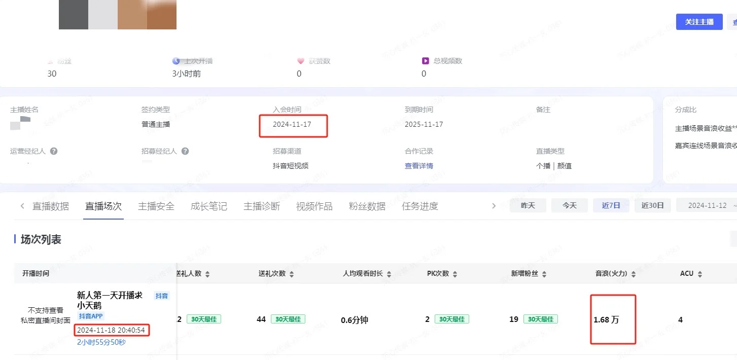
Task: Click the 1.68 万 音浪 value
Action: coord(606,320)
